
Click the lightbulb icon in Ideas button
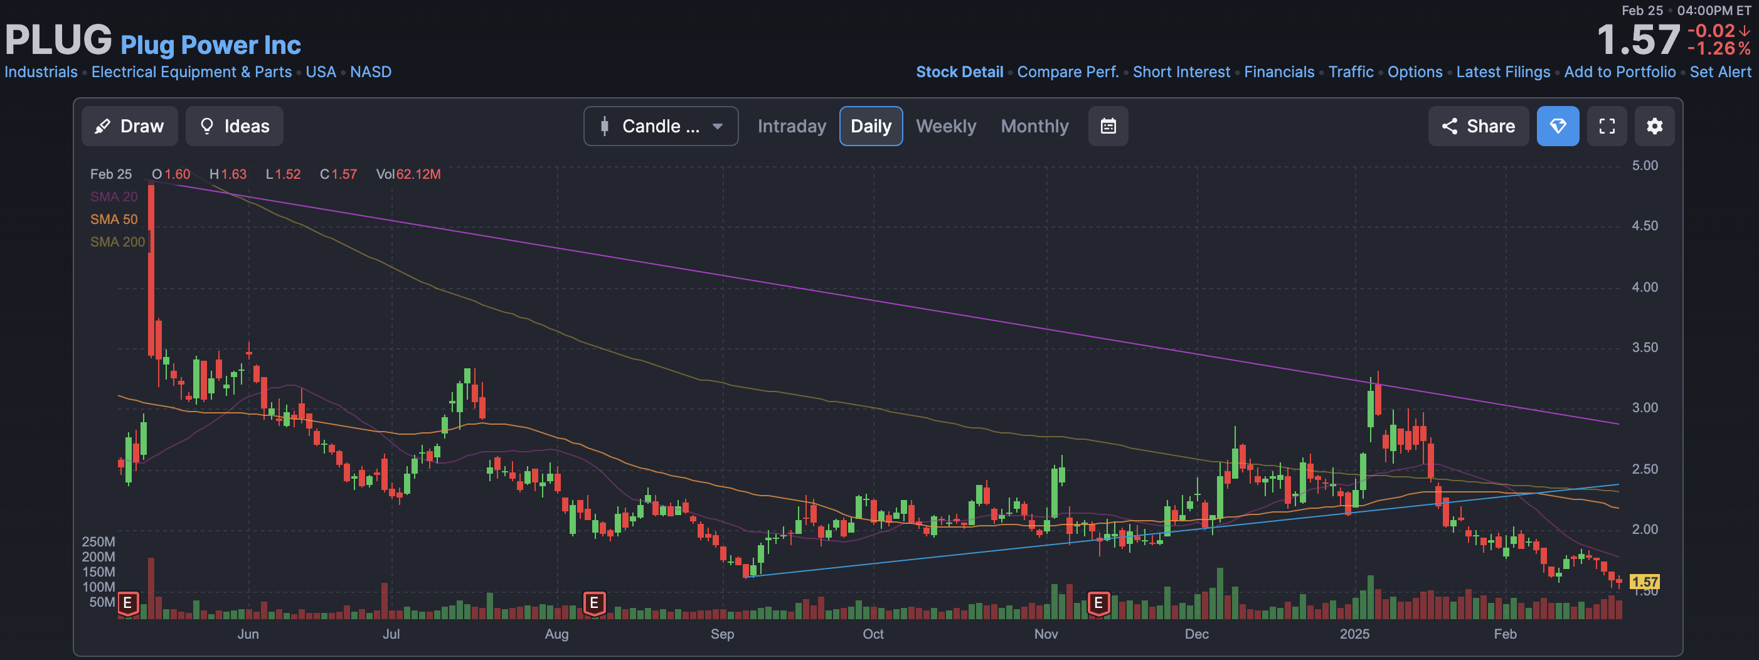pos(206,126)
